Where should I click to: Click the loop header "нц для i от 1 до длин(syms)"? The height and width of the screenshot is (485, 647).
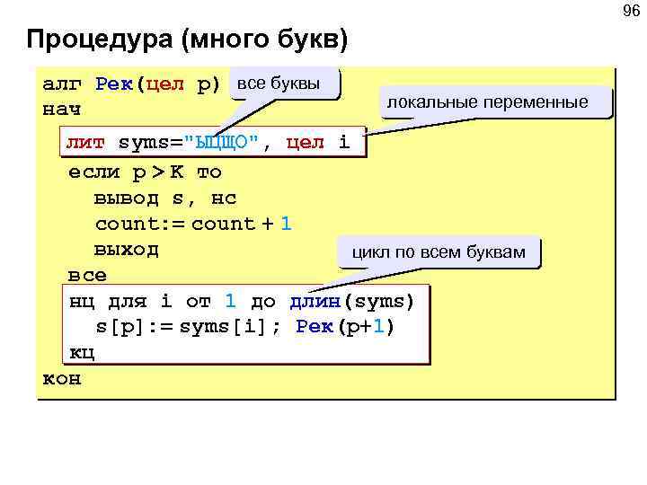point(242,302)
